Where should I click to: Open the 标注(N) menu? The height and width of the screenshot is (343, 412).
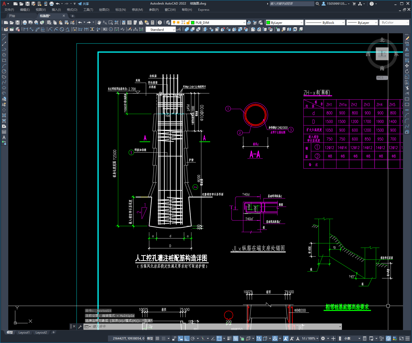(120, 10)
